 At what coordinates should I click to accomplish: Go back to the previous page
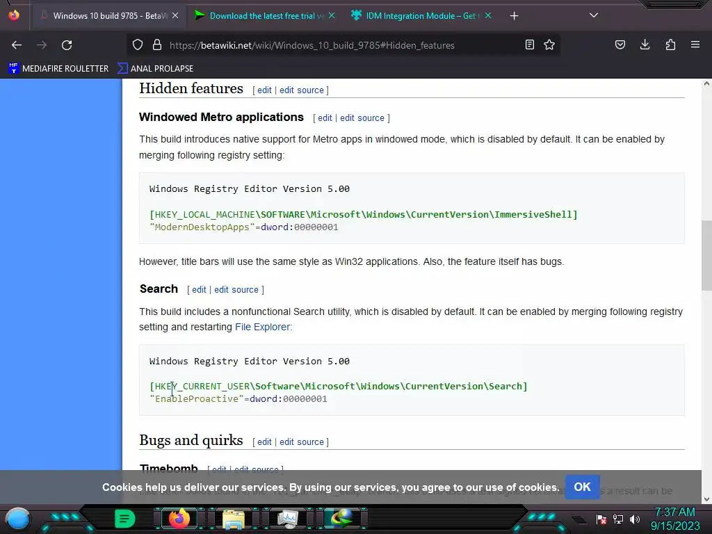17,45
